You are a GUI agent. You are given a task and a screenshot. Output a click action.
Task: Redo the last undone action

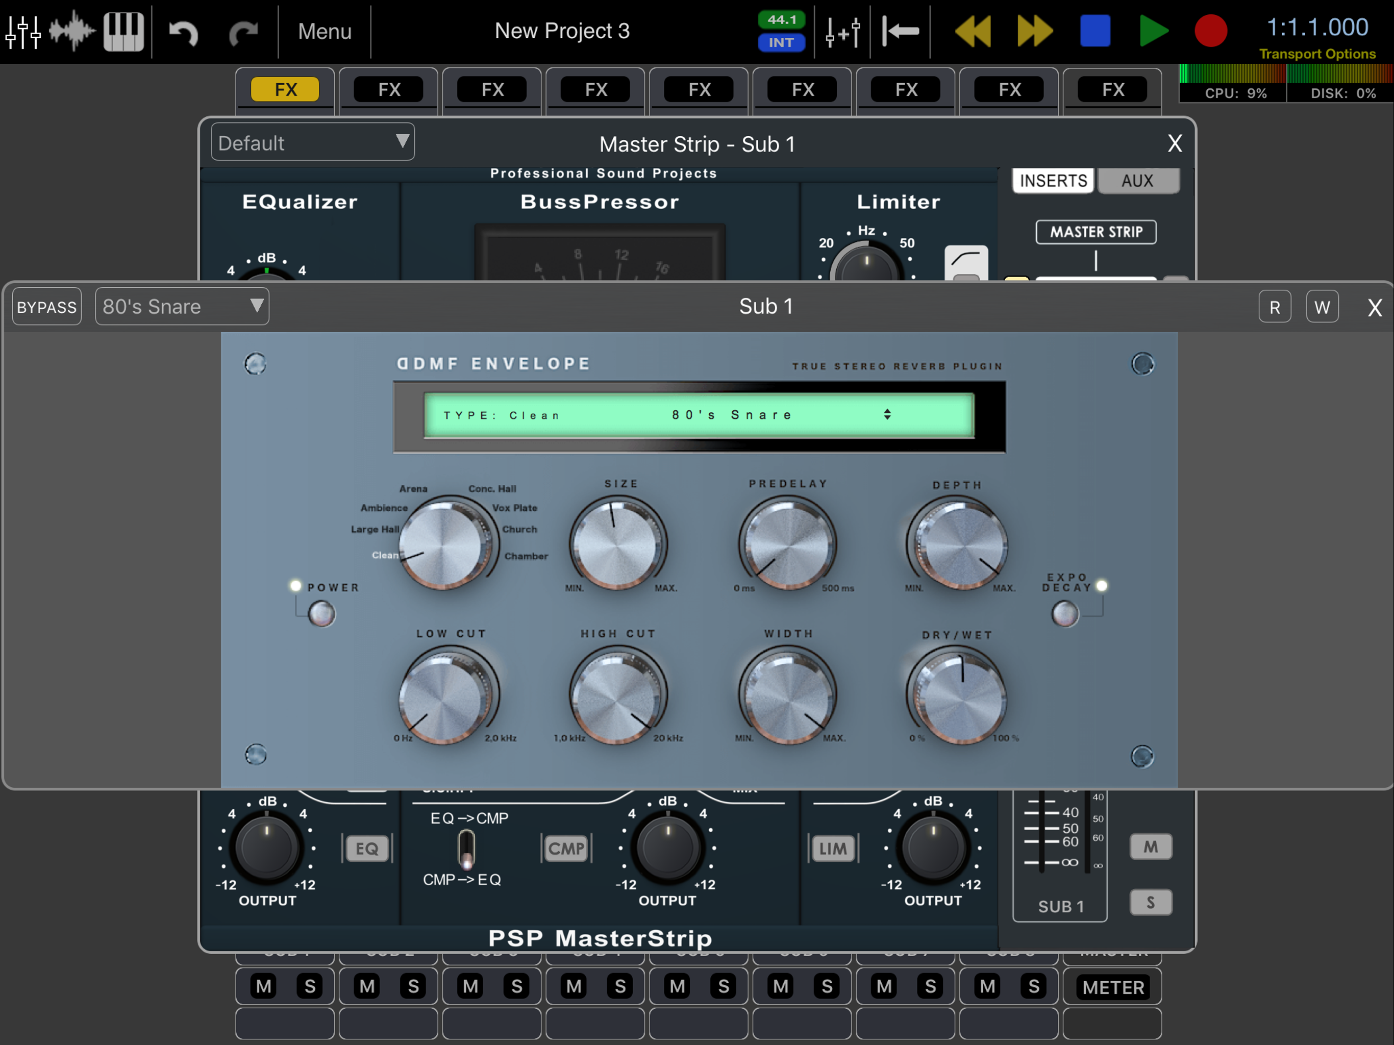pyautogui.click(x=243, y=32)
